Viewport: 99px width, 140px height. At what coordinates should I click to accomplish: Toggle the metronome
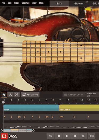83,136
